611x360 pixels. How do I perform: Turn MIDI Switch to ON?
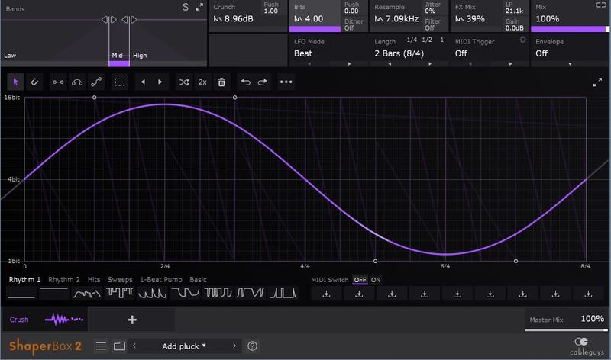(x=376, y=280)
